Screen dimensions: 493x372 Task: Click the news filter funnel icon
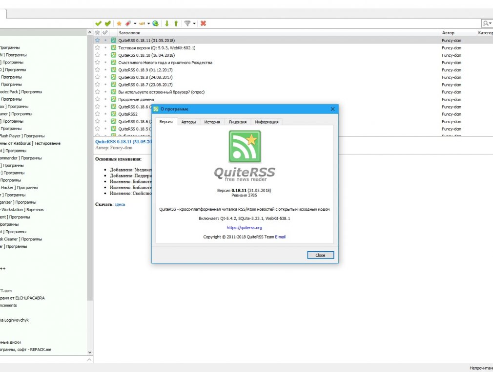coord(187,23)
